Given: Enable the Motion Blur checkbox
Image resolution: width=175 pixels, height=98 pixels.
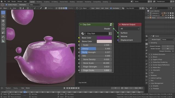Looking at the screenshot, I should (151, 68).
